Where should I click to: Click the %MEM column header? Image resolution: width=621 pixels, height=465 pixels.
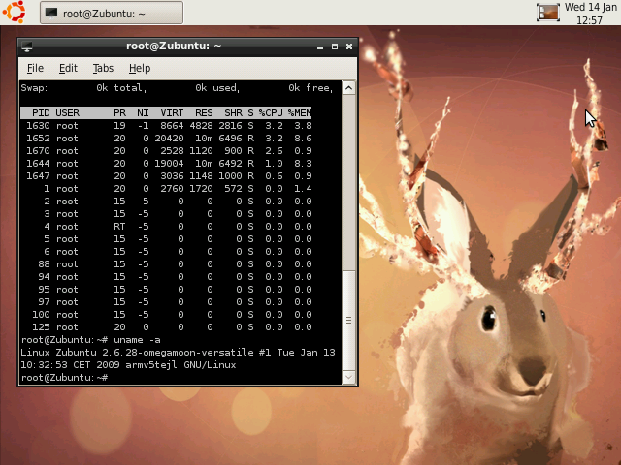point(300,113)
